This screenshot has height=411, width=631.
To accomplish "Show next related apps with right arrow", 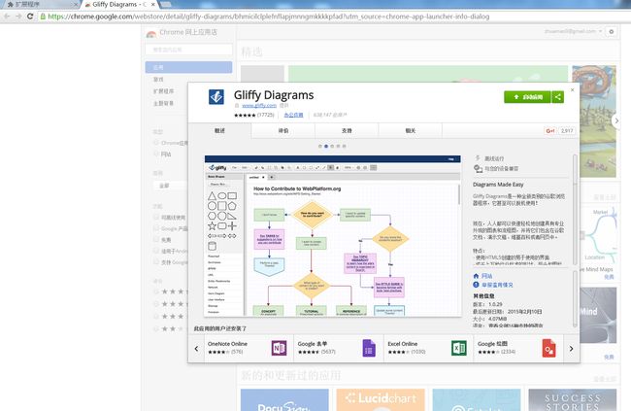I will coord(572,349).
